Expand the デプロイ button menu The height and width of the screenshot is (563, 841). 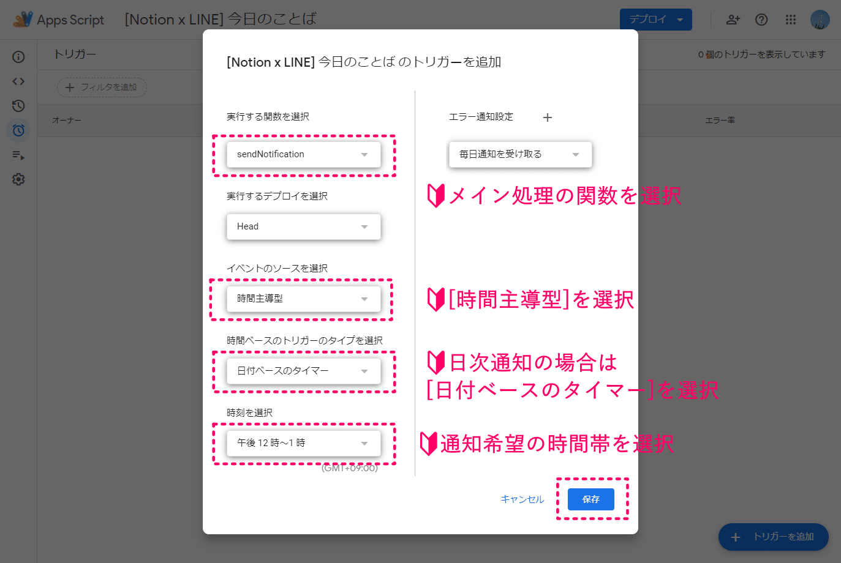656,20
